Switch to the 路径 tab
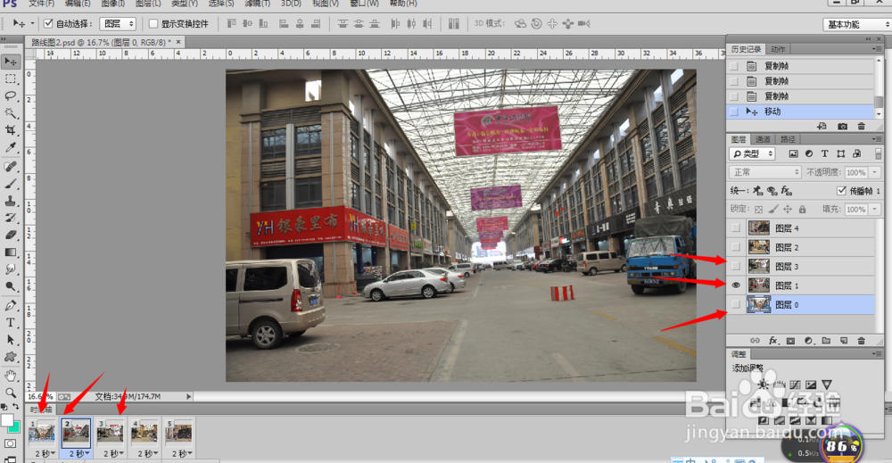 (x=788, y=139)
